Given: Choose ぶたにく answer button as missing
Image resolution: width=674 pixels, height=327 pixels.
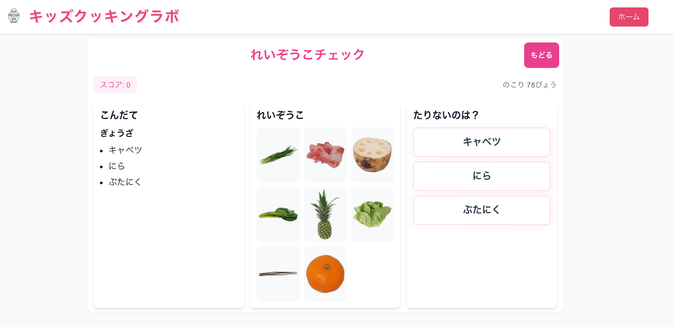Looking at the screenshot, I should tap(482, 210).
